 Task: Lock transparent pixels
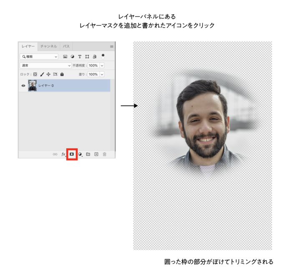35,74
